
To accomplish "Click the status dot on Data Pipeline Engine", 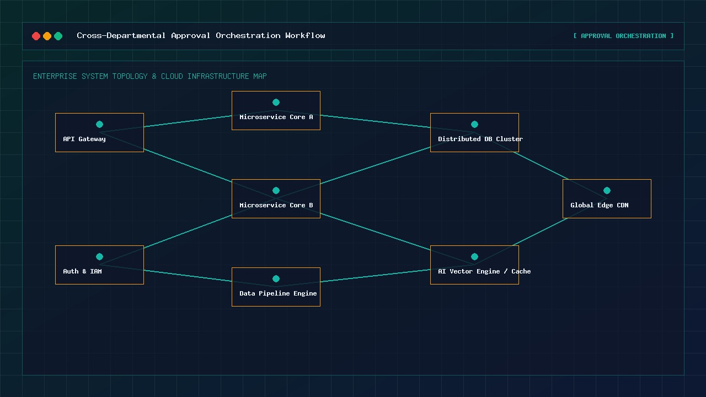I will pyautogui.click(x=276, y=278).
